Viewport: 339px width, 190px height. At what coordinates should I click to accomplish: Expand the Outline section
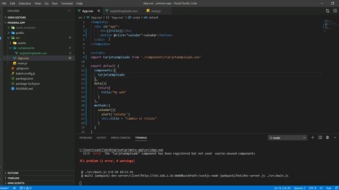coord(13,173)
